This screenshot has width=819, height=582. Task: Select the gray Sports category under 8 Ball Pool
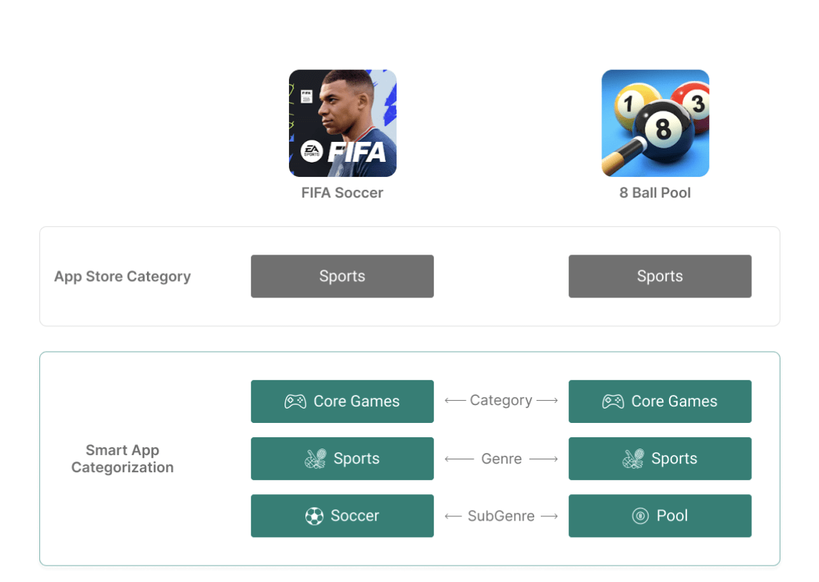660,276
